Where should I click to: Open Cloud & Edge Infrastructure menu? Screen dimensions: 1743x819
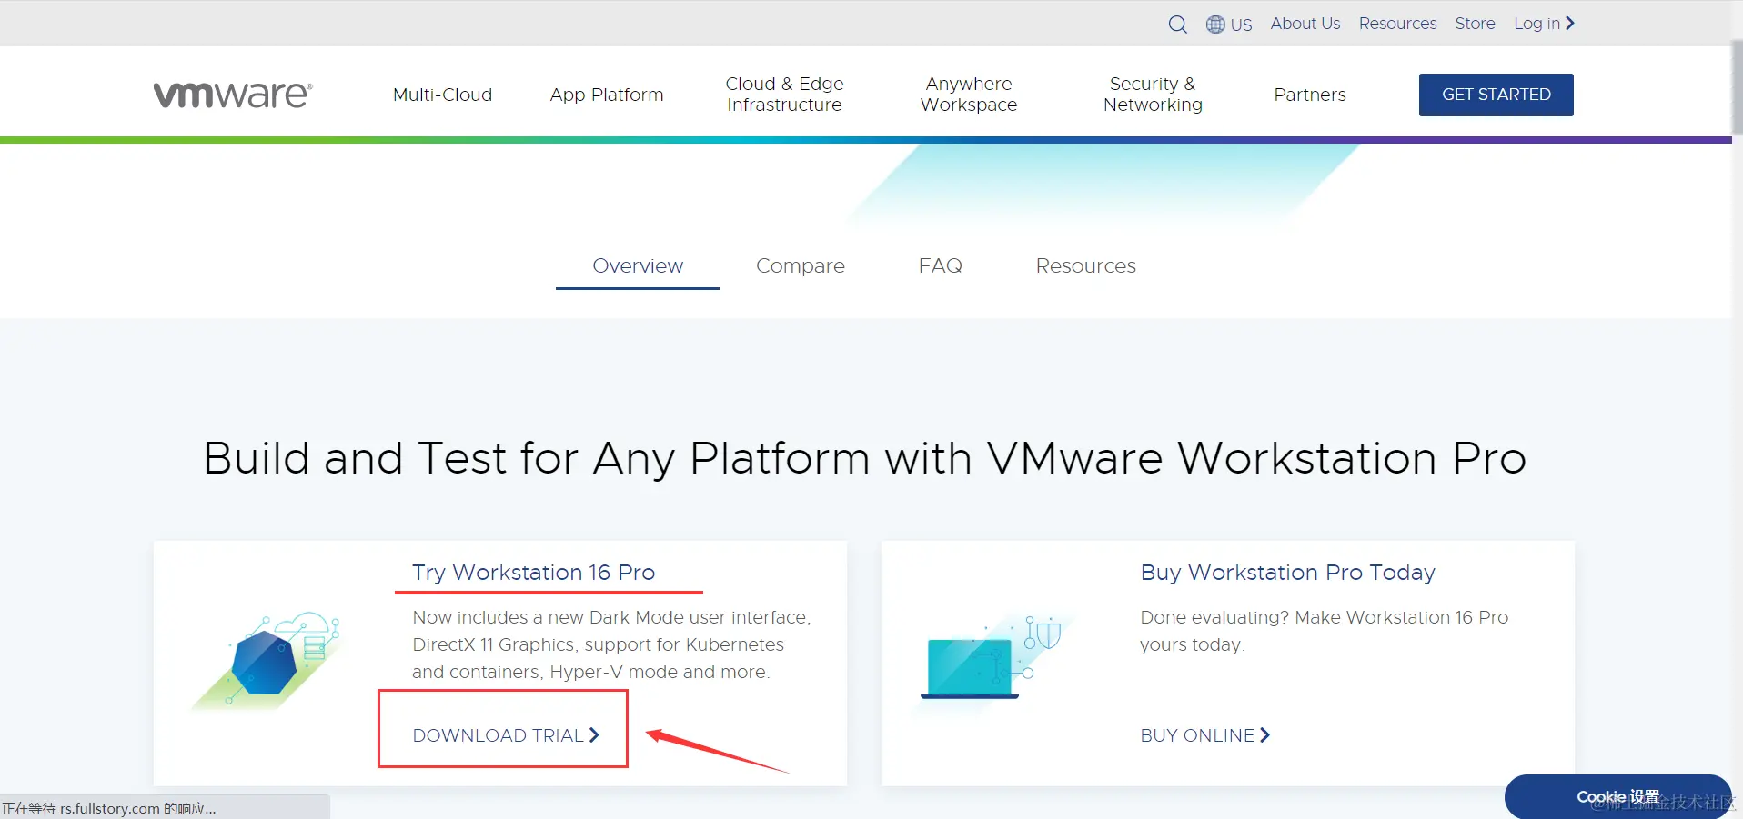tap(784, 95)
